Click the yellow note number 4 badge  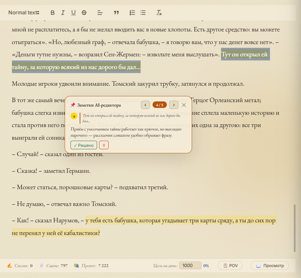point(74,116)
